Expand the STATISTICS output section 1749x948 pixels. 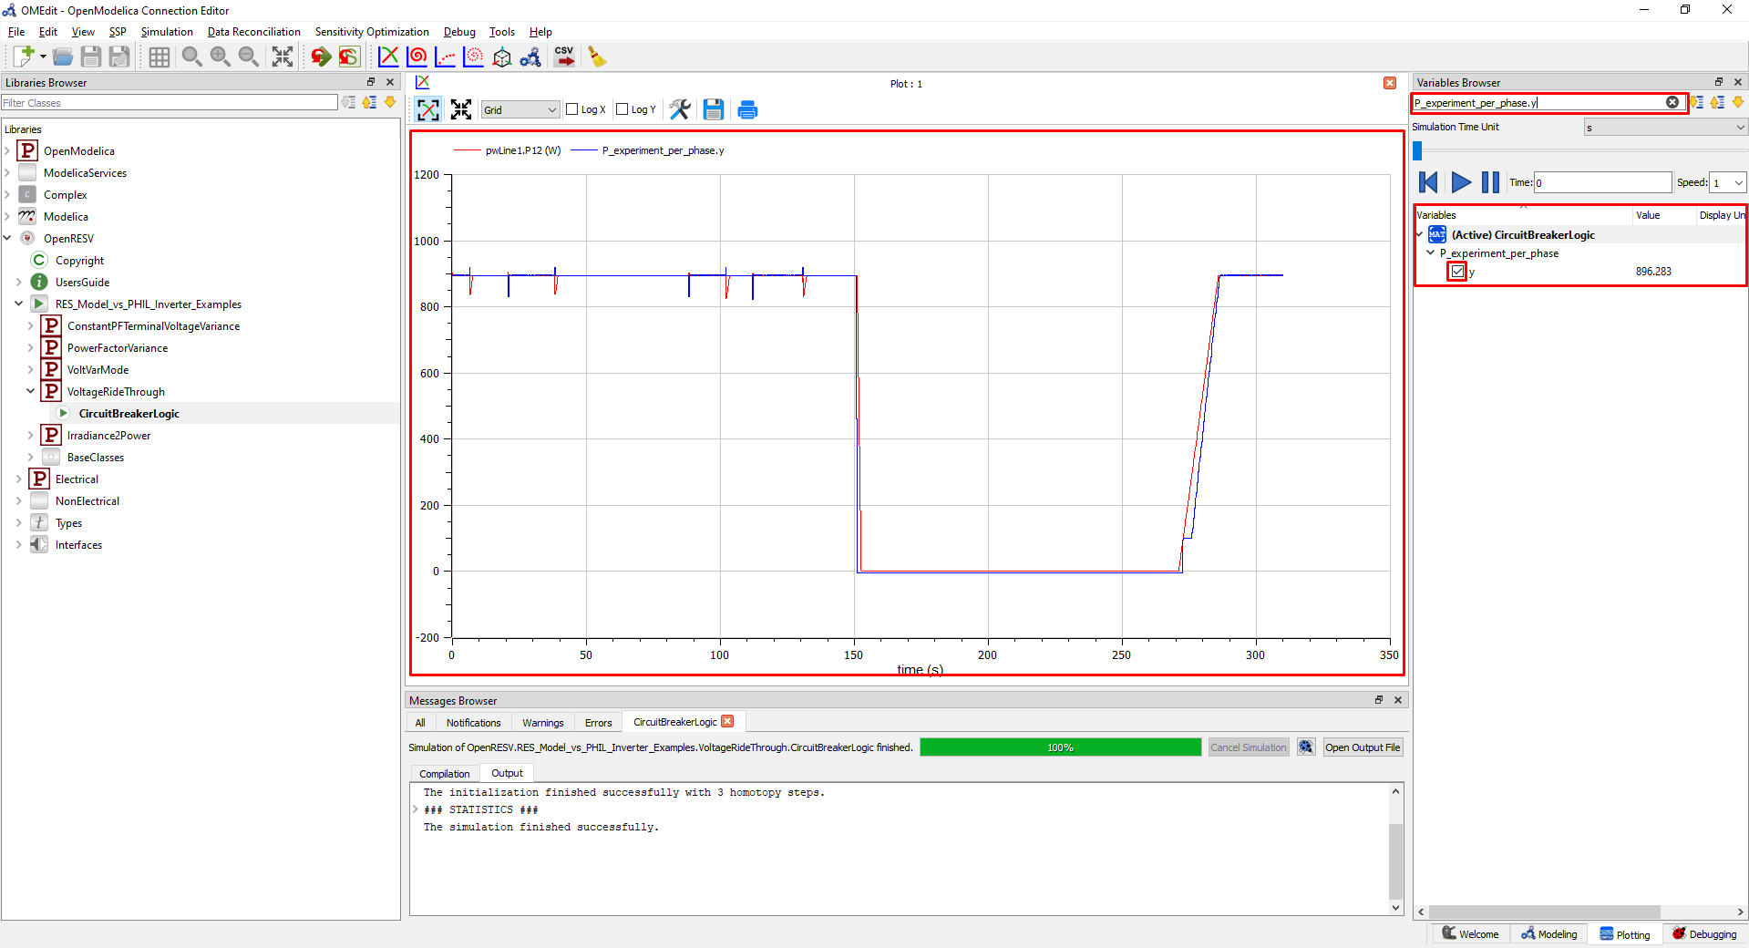click(x=416, y=809)
